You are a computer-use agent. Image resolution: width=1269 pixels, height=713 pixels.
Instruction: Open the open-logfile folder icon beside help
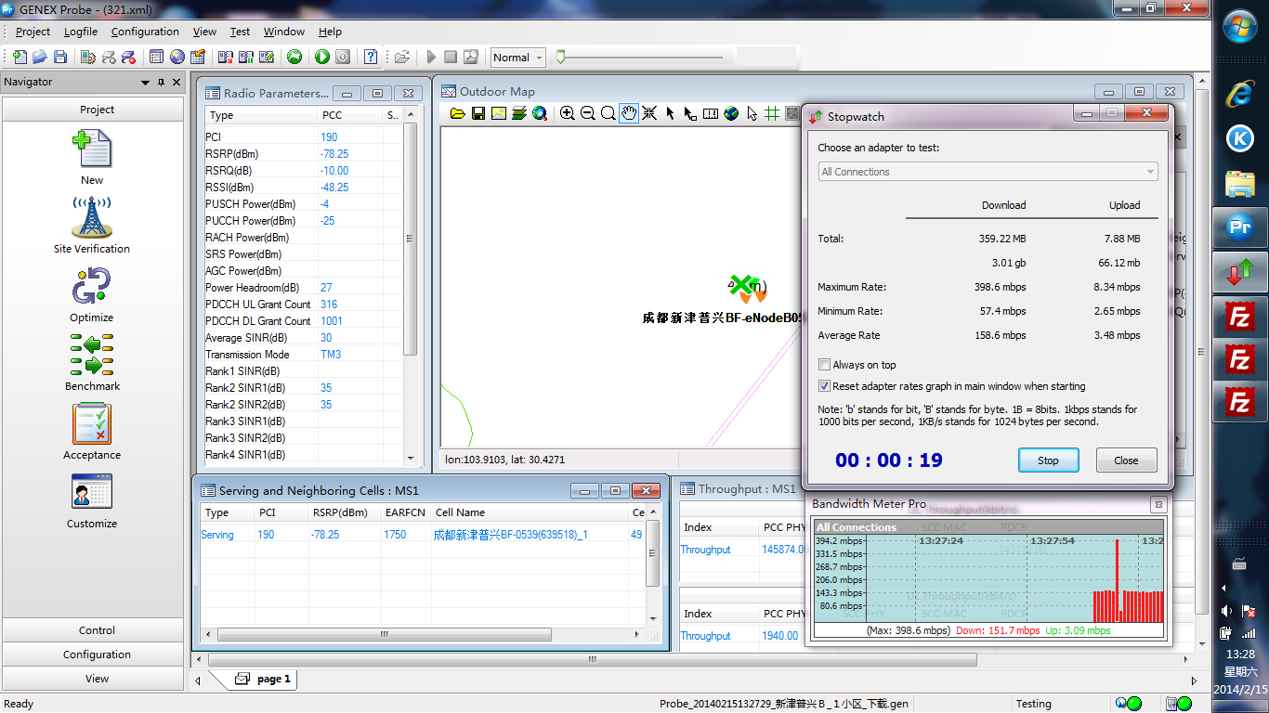(x=401, y=58)
